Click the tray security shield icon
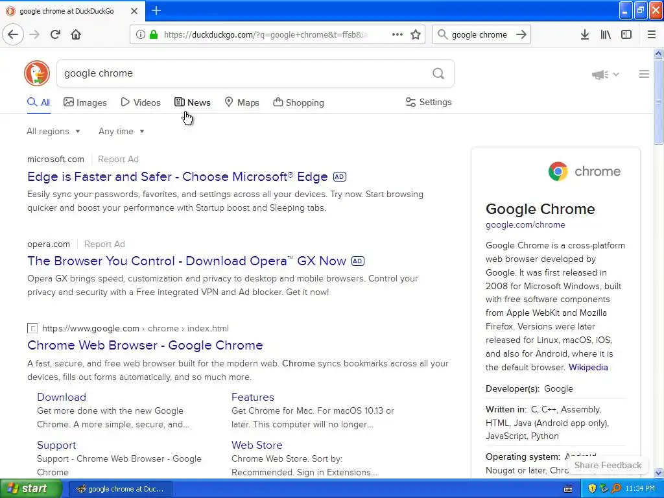The height and width of the screenshot is (498, 664). coord(591,488)
